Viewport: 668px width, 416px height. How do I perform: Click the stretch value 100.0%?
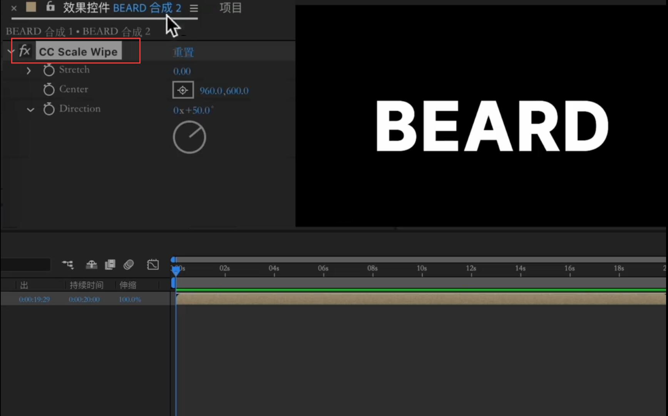tap(130, 299)
